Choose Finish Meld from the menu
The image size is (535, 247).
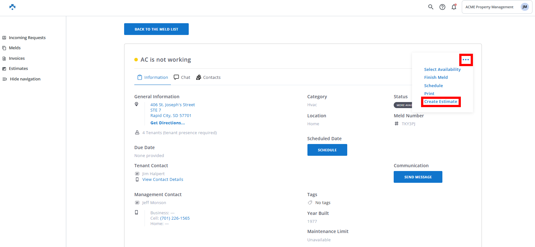[436, 78]
